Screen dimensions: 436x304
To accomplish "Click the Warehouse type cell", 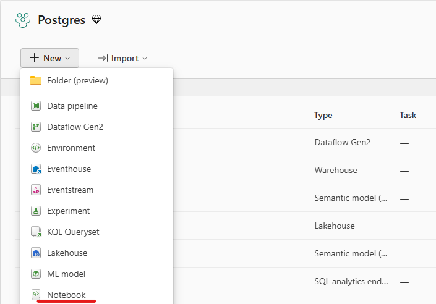I will pos(336,170).
